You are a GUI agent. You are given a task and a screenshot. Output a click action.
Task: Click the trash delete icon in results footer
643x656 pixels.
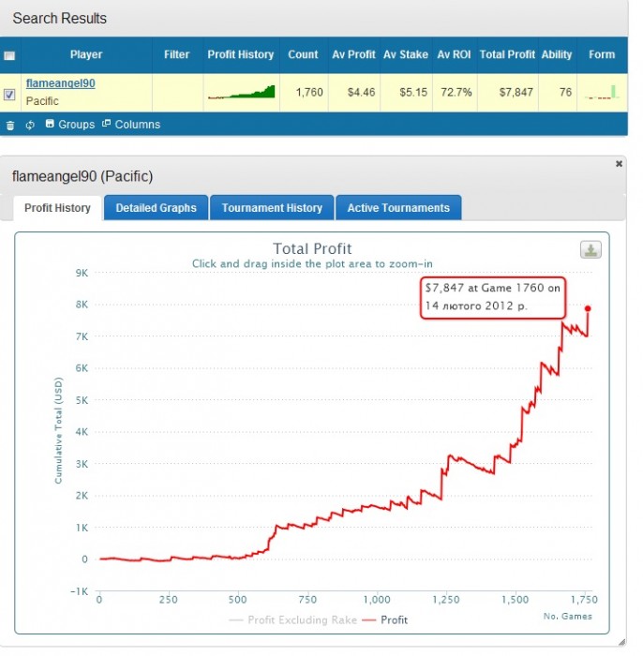point(10,125)
